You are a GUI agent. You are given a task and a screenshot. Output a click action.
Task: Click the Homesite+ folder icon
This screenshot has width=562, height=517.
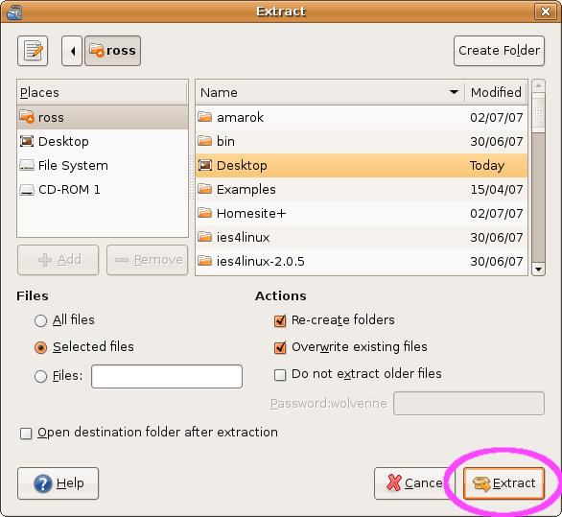pos(204,213)
